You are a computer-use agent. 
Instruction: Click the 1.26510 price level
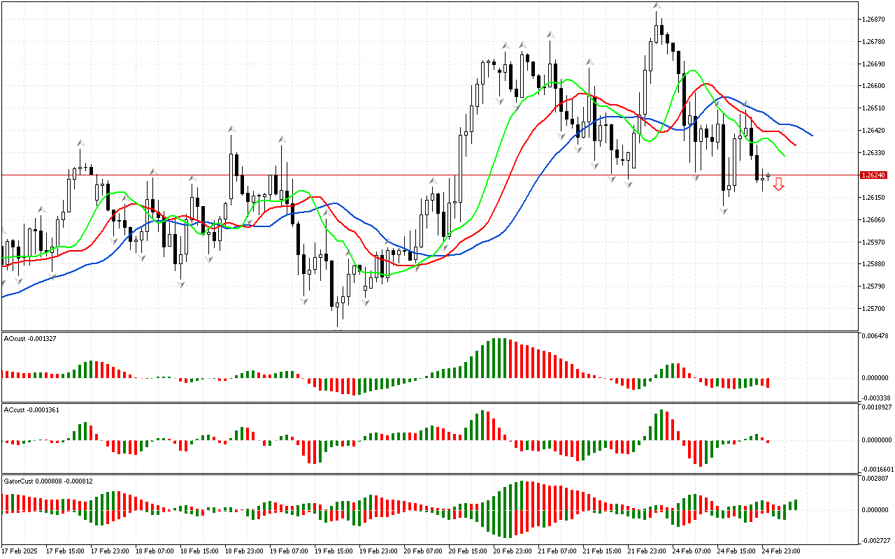(874, 108)
